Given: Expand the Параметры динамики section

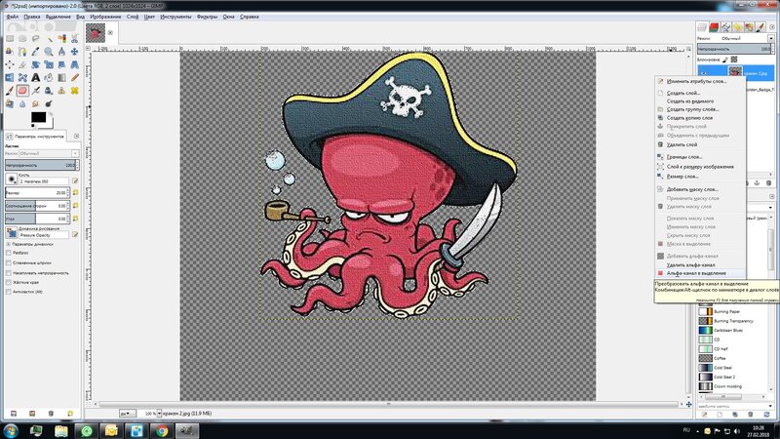Looking at the screenshot, I should click(x=9, y=245).
